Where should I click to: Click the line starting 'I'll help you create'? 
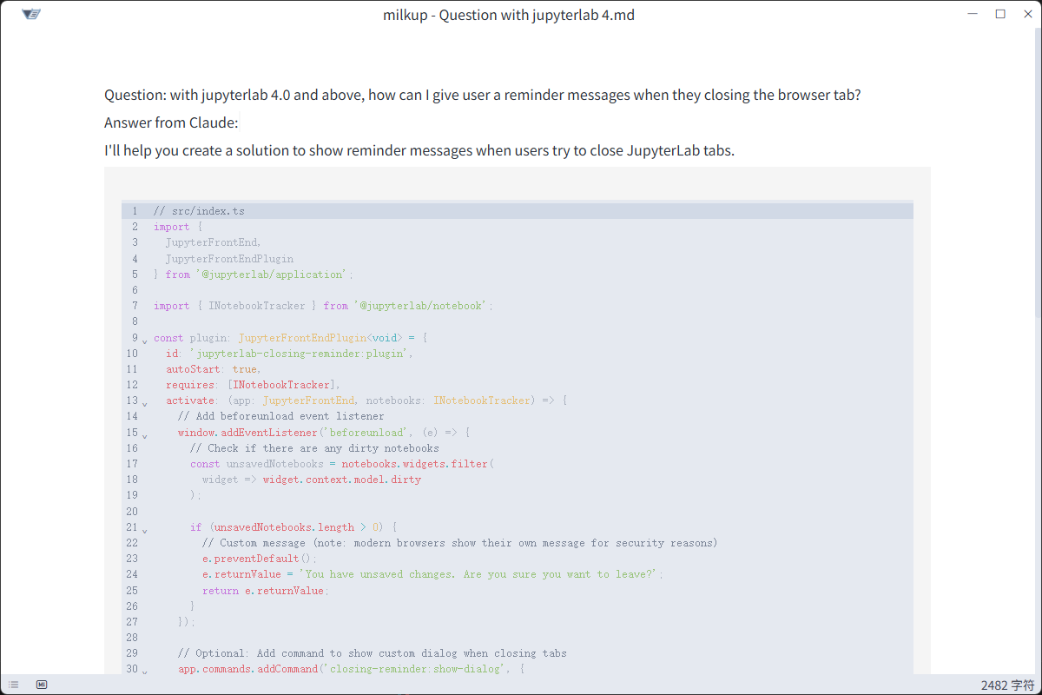click(x=419, y=150)
